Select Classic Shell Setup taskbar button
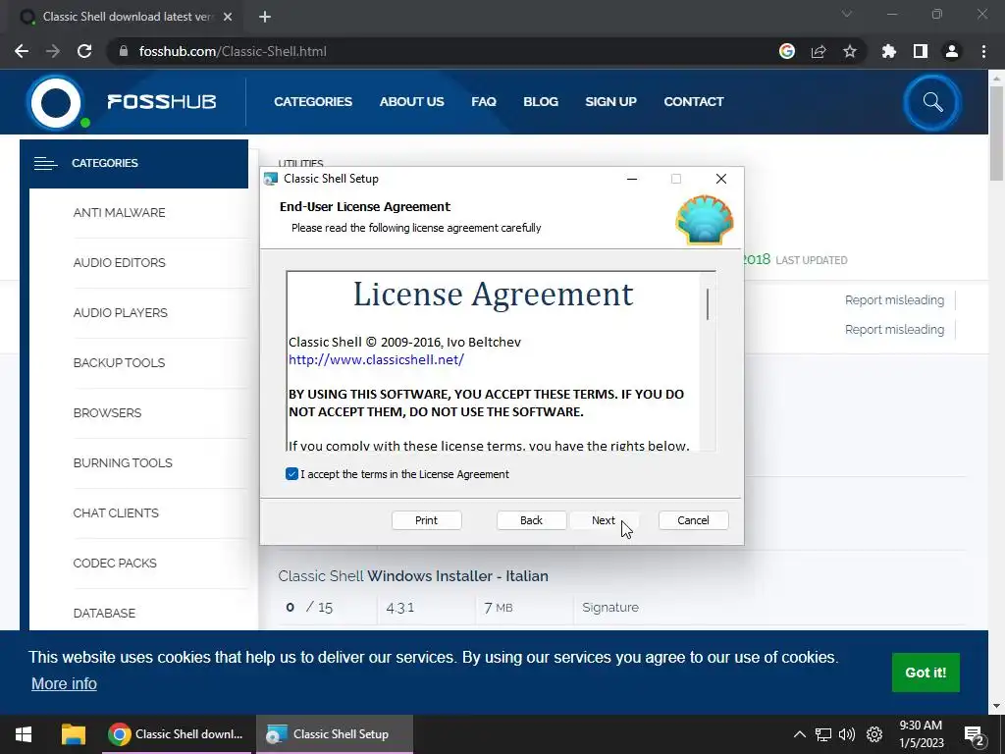This screenshot has width=1005, height=754. pos(334,734)
